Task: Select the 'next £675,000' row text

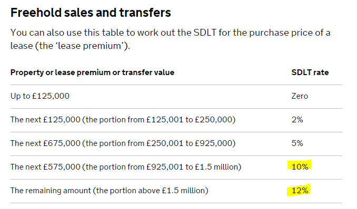Action: (123, 143)
